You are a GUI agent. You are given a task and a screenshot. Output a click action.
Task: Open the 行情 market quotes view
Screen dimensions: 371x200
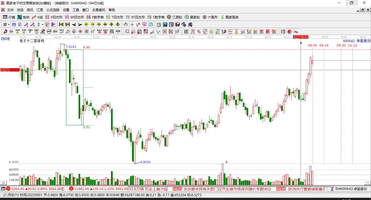pos(9,17)
